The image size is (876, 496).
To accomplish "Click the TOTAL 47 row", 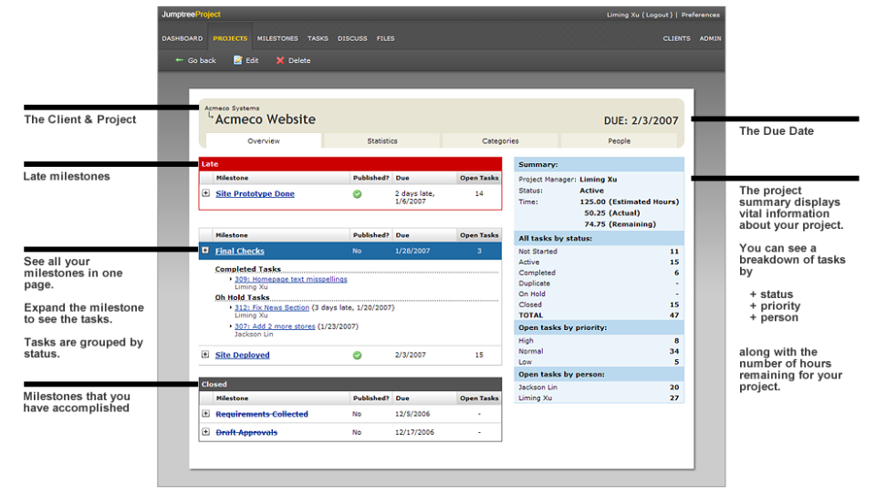I will click(599, 315).
